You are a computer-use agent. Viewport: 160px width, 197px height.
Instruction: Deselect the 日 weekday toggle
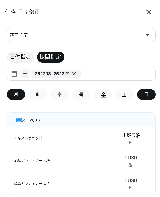[x=146, y=94]
